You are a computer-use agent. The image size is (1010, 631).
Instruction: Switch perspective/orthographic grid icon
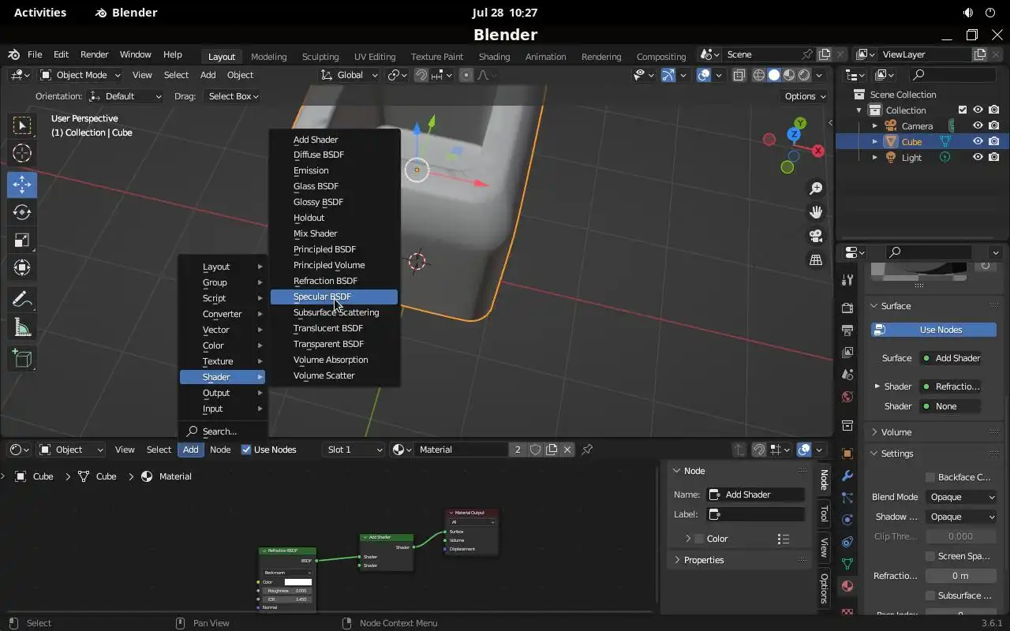pos(816,259)
